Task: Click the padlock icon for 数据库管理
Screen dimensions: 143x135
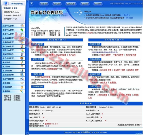Action: [22, 87]
